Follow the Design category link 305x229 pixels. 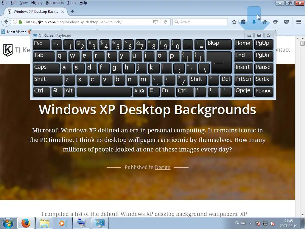pyautogui.click(x=163, y=167)
